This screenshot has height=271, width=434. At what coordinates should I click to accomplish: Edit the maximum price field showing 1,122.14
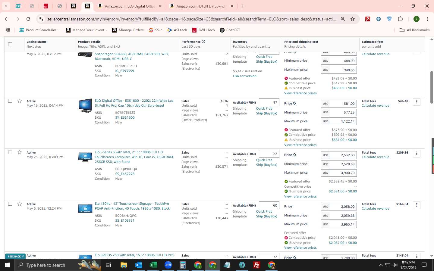pyautogui.click(x=343, y=121)
